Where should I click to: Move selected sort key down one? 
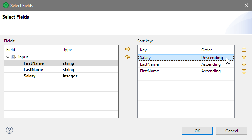244,64
